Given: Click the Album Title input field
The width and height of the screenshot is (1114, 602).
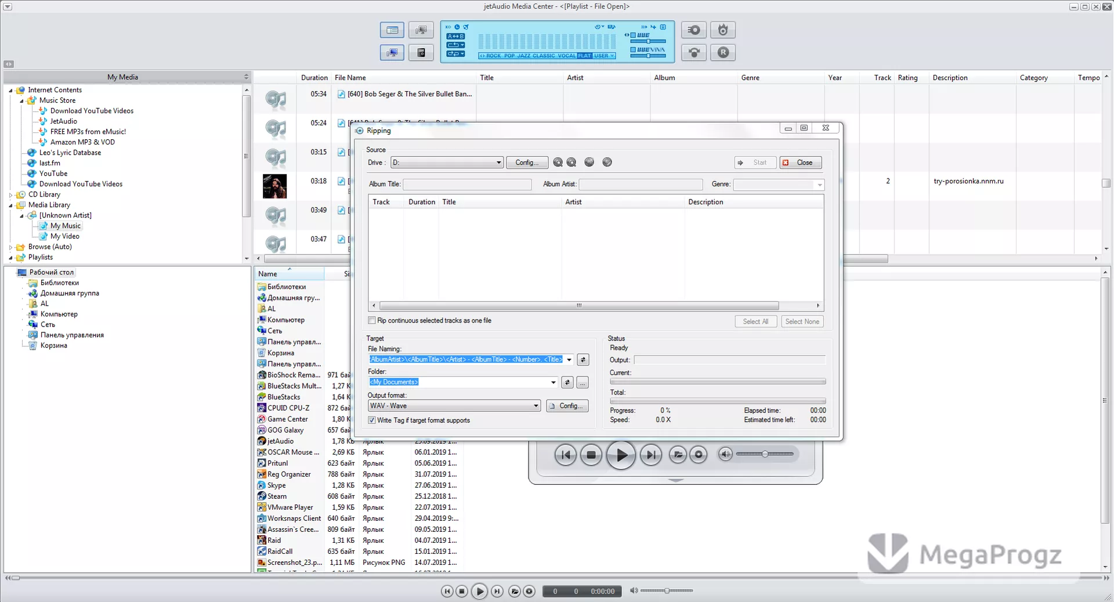Looking at the screenshot, I should [467, 184].
